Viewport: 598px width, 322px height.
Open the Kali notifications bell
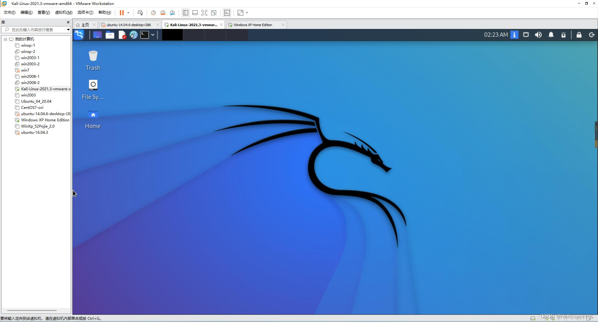tap(551, 35)
